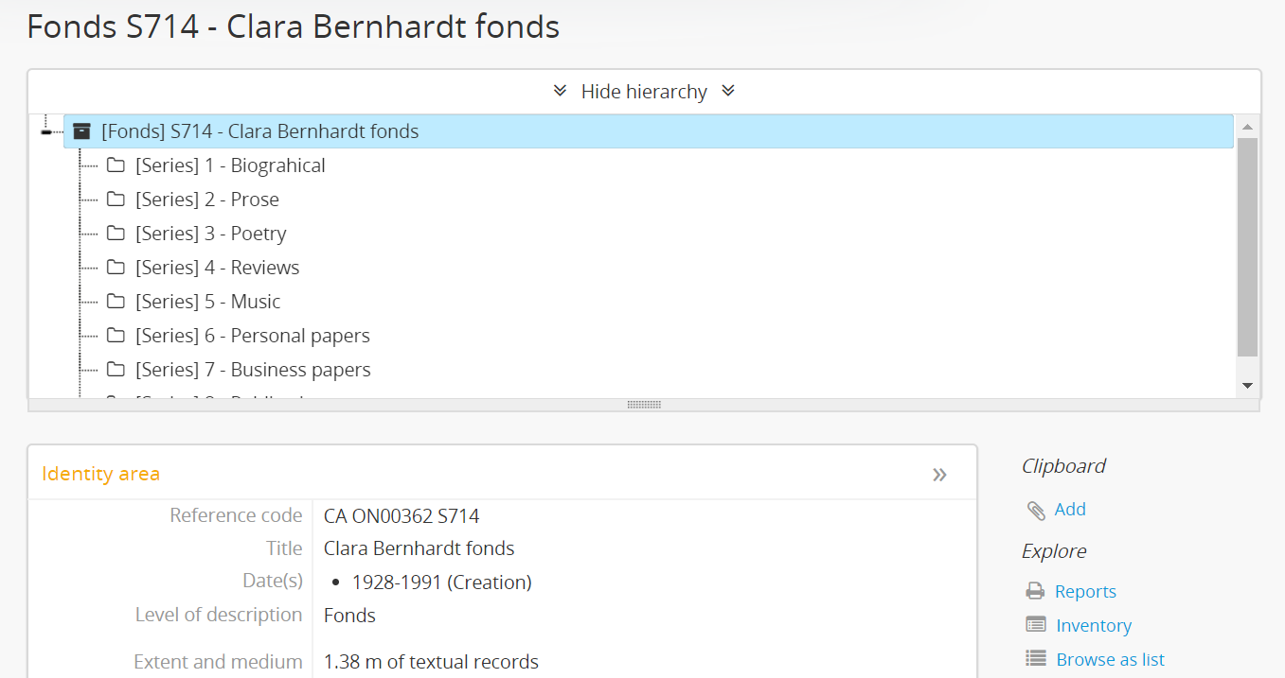Screen dimensions: 1285x678
Task: Click the Identity area section heading
Action: pyautogui.click(x=101, y=474)
